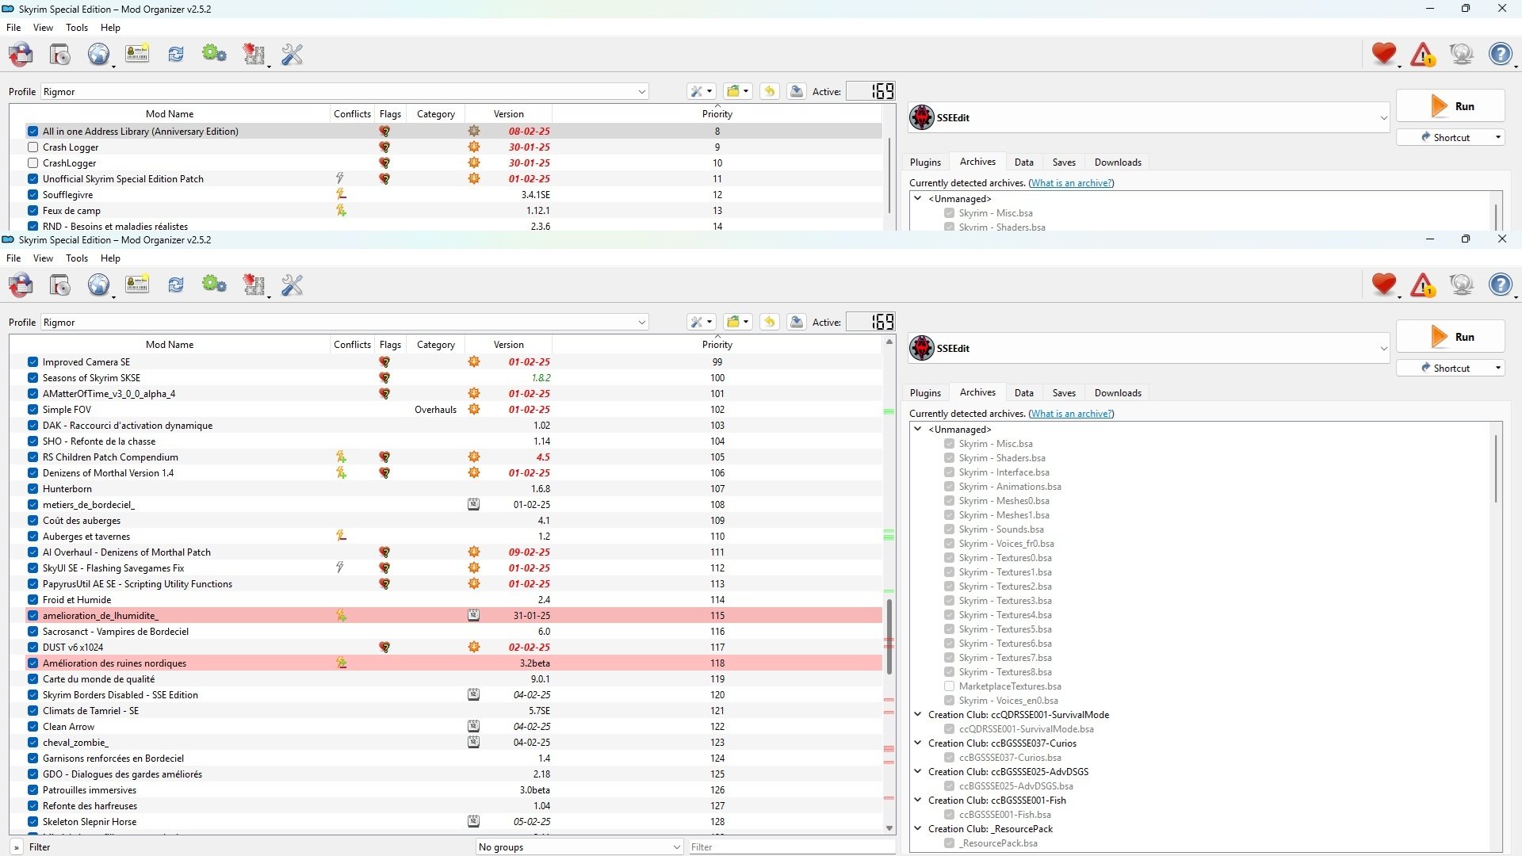Disable Hunterborn mod checkbox
Viewport: 1522px width, 856px height.
(33, 488)
